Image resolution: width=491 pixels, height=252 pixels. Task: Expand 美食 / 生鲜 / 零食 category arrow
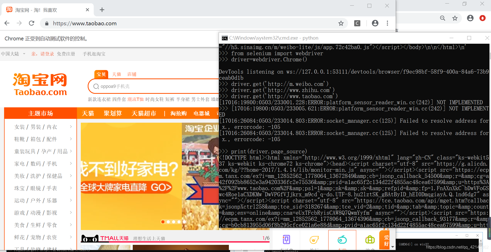71,225
